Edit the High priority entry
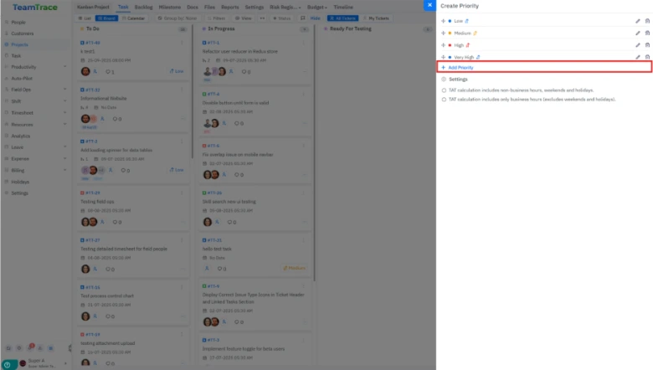Screen dimensions: 653x370 coord(638,45)
